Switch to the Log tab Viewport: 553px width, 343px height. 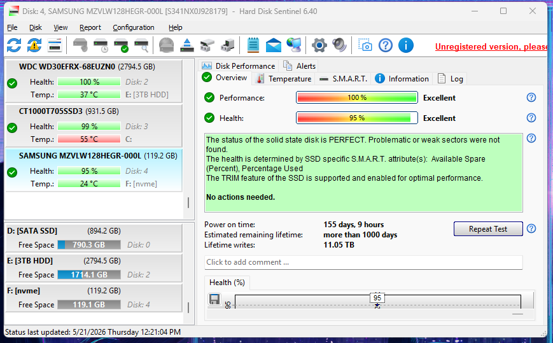point(451,79)
